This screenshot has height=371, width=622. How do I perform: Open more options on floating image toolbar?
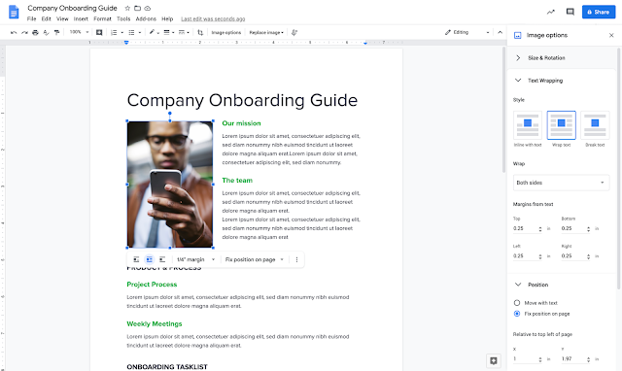[x=296, y=259]
